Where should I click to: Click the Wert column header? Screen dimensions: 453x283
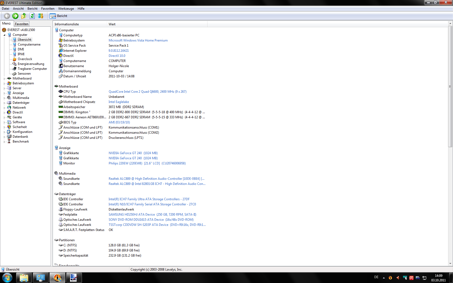coord(157,24)
